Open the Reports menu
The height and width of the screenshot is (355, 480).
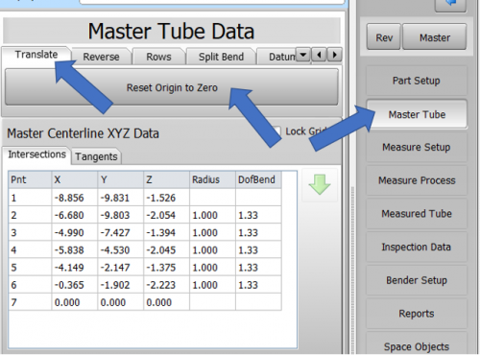(417, 314)
